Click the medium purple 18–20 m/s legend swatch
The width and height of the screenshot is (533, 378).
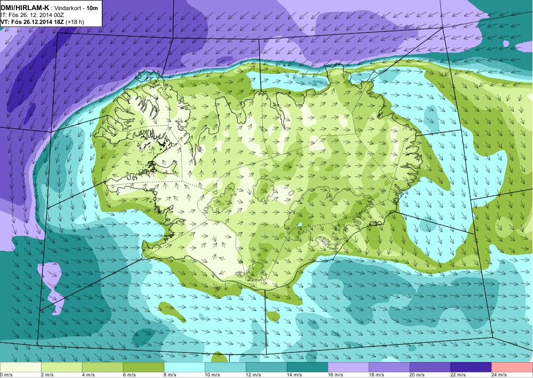point(389,367)
